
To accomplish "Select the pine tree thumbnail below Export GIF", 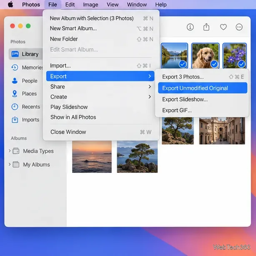I will click(x=178, y=131).
